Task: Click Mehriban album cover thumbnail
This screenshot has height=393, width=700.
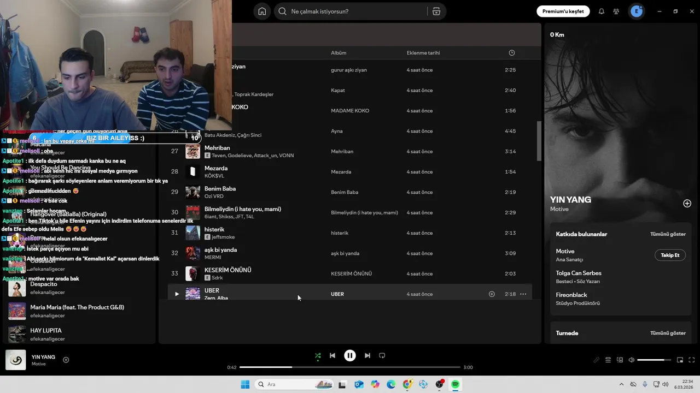Action: 192,151
